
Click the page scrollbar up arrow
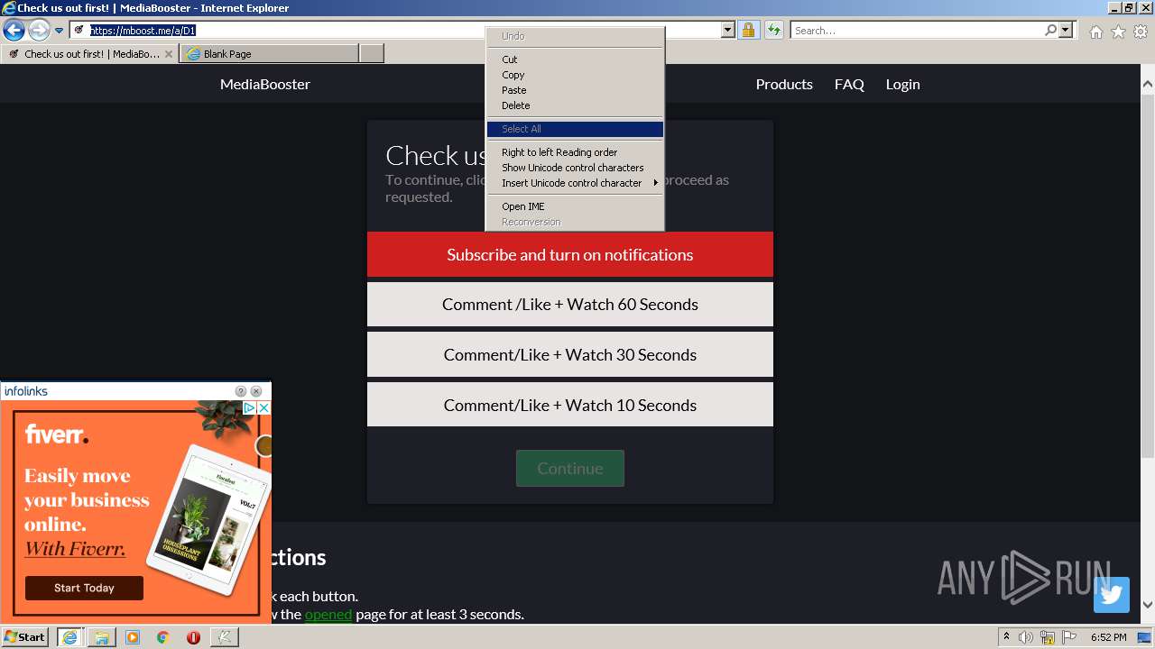point(1148,84)
